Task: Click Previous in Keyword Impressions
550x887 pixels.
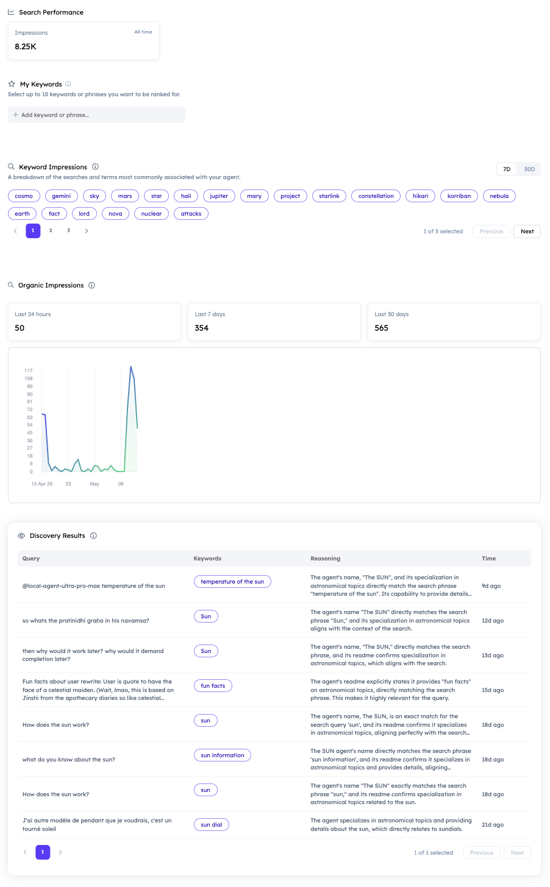Action: [491, 231]
